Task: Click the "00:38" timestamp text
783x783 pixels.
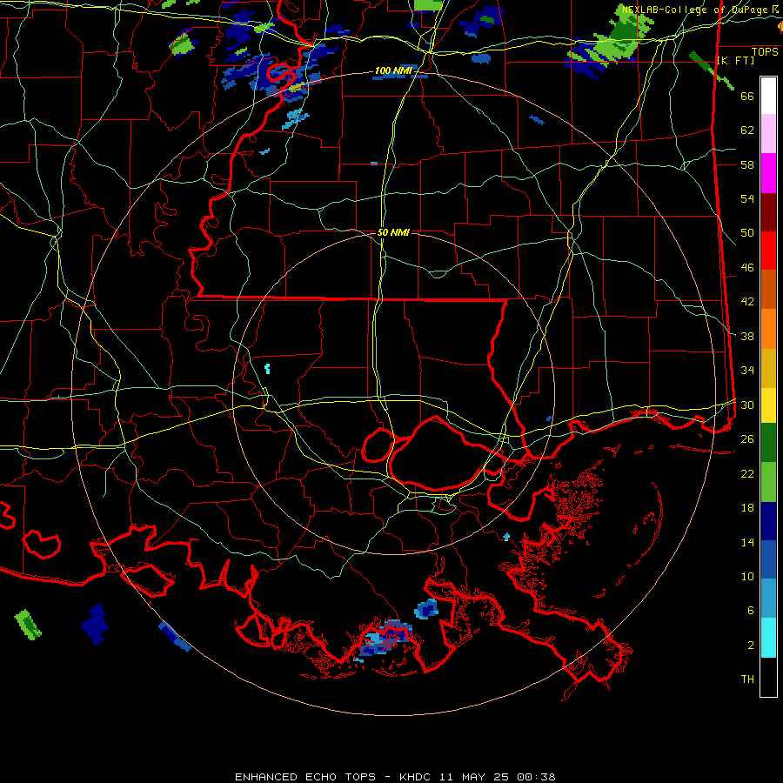Action: [x=536, y=777]
